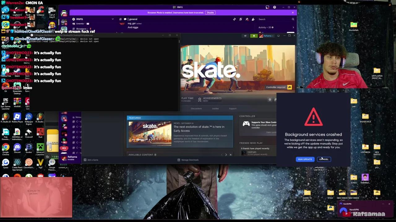Open the Epic Games Launcher desktop icon
396x222 pixels.
6,104
